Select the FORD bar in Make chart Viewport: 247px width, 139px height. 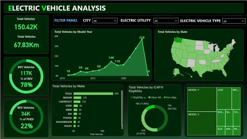click(x=76, y=106)
